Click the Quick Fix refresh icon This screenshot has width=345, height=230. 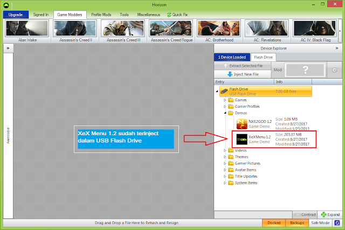click(169, 15)
